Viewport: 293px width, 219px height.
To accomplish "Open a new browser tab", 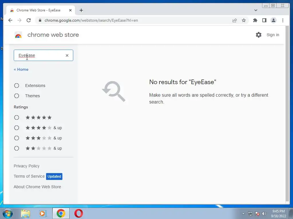I will pos(81,10).
